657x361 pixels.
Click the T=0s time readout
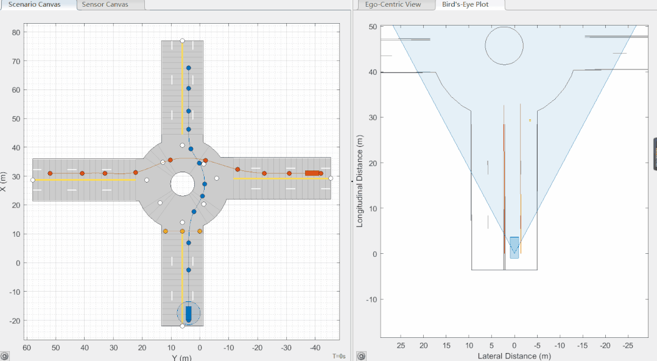[x=339, y=356]
